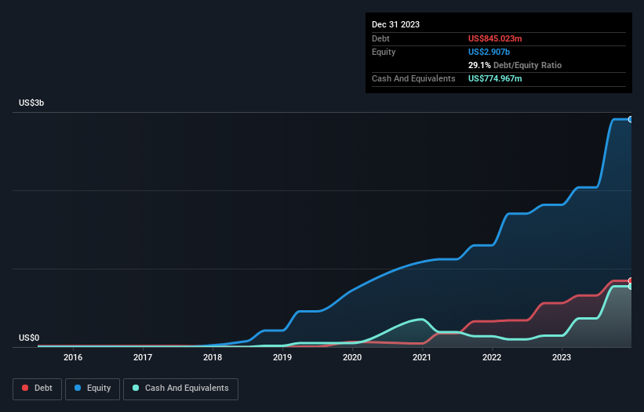Image resolution: width=644 pixels, height=412 pixels.
Task: Click the US$3b y-axis label
Action: pyautogui.click(x=31, y=103)
